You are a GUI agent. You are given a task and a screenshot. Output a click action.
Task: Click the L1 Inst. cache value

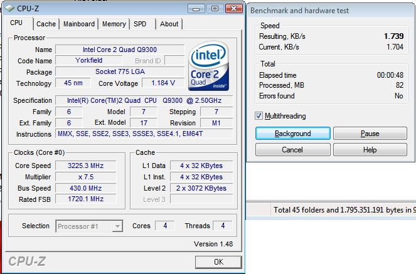tap(201, 177)
